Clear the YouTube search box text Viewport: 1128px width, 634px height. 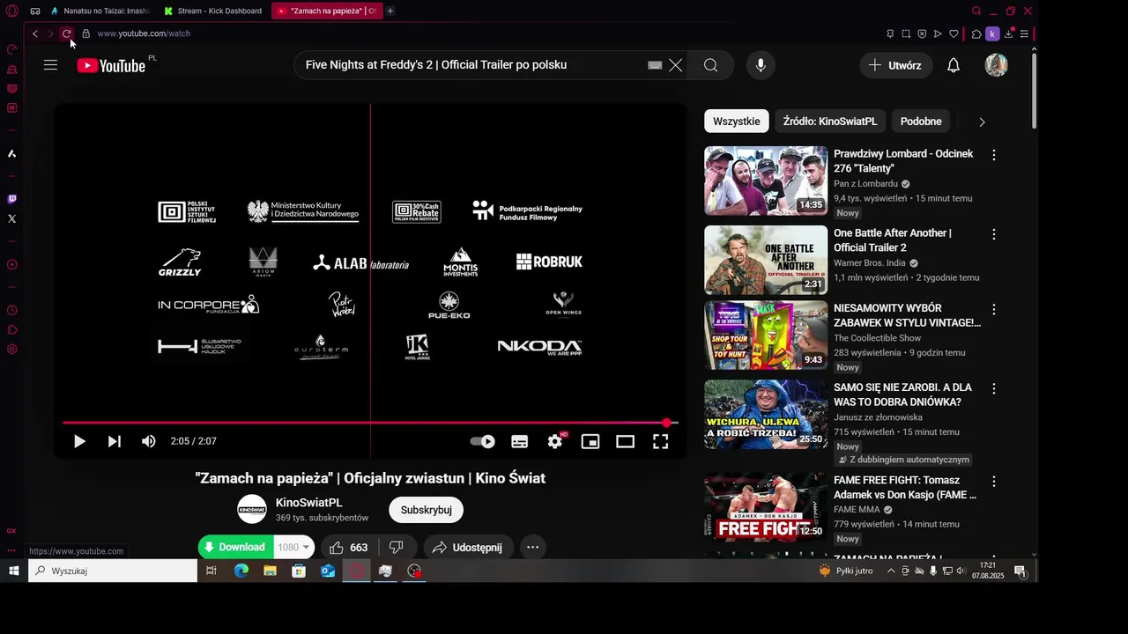point(675,65)
